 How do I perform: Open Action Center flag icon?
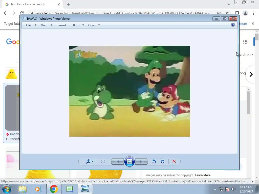pos(227,189)
